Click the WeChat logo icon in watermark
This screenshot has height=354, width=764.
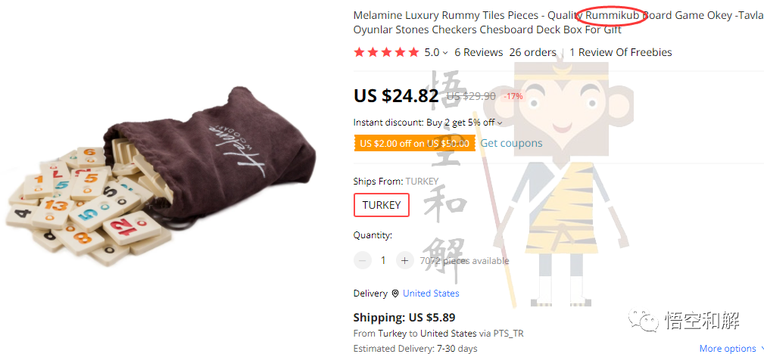tap(648, 321)
